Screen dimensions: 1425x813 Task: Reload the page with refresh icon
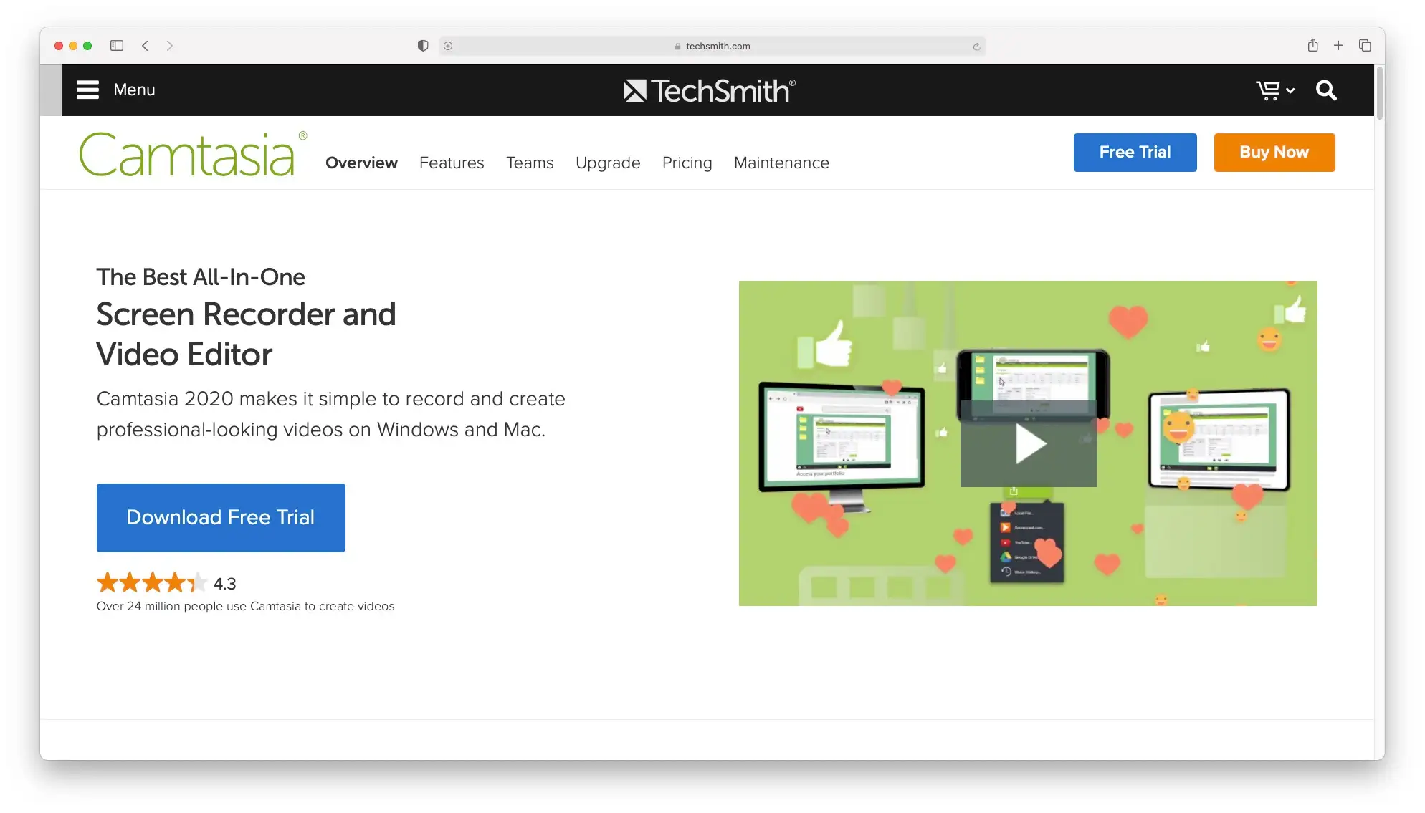click(x=976, y=47)
